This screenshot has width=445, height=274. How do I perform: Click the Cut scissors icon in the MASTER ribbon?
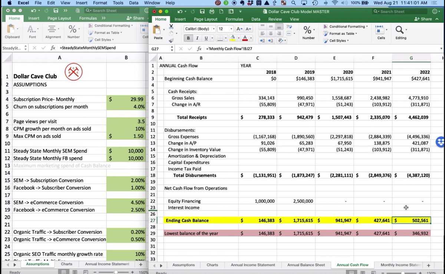tap(171, 26)
